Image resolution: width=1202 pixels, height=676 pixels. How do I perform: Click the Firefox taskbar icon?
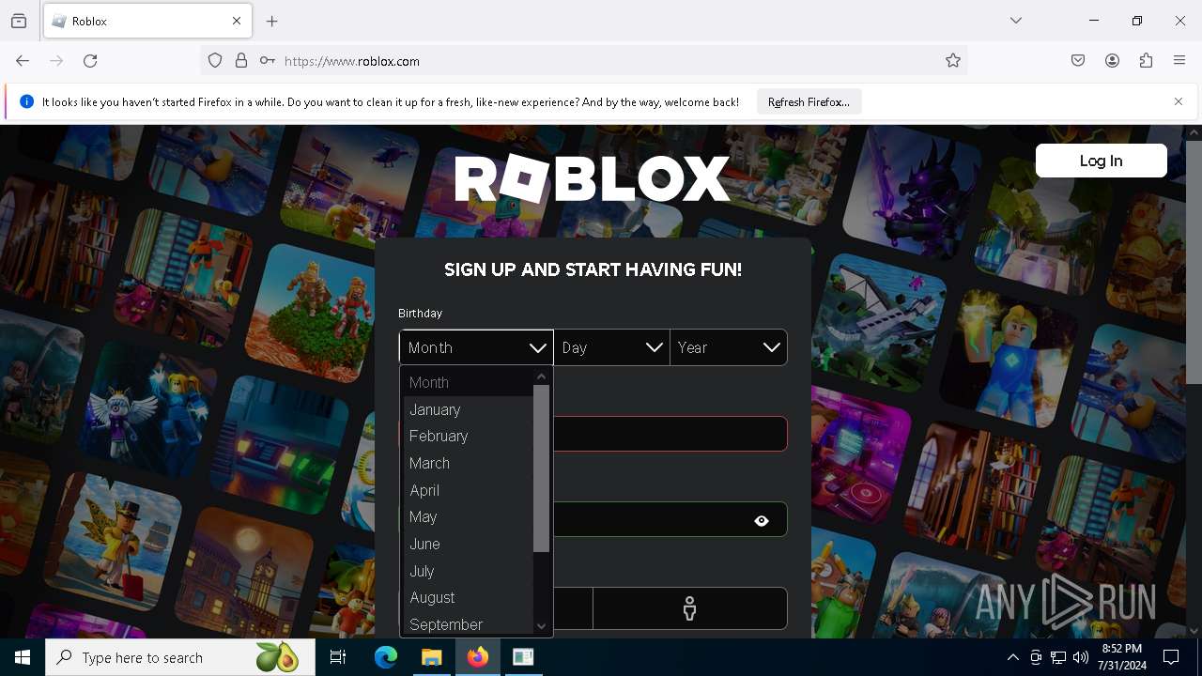(x=478, y=657)
